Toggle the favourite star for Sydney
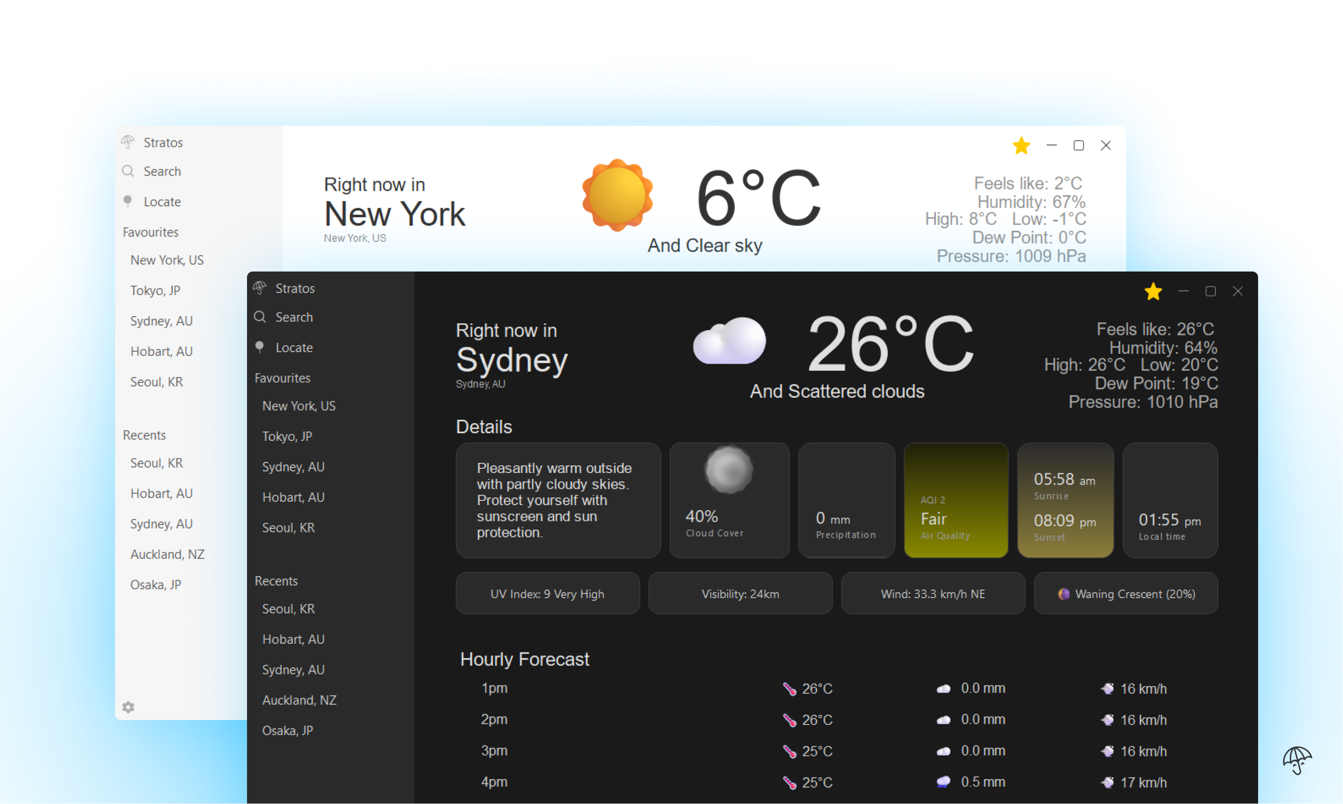This screenshot has width=1343, height=804. pos(1154,291)
